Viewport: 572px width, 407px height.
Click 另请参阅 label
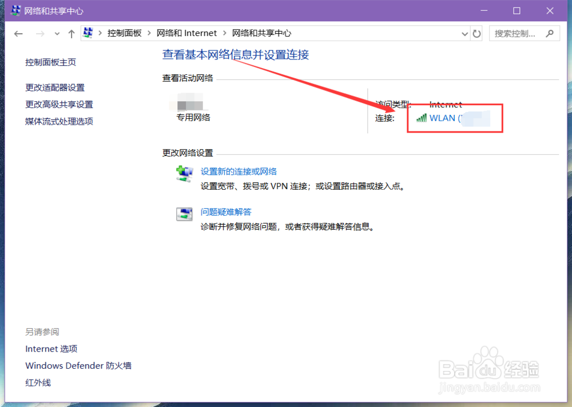point(42,332)
